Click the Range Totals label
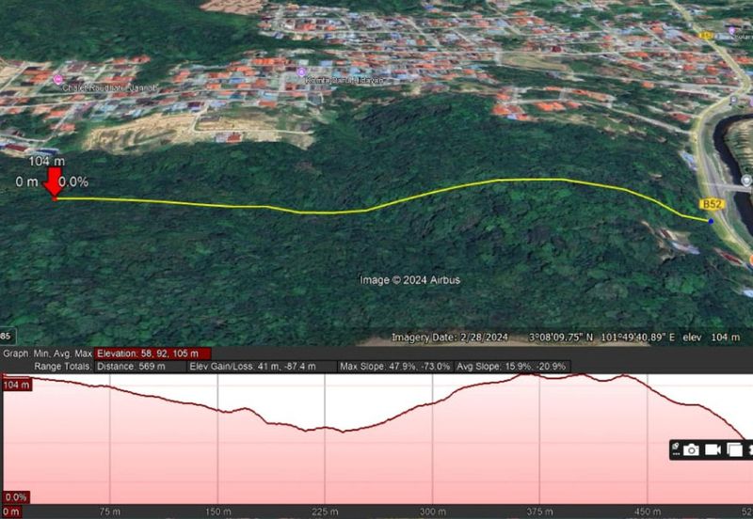The image size is (753, 519). point(62,367)
